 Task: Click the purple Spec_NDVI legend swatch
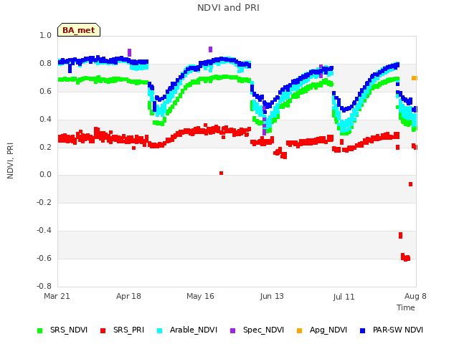click(x=232, y=330)
